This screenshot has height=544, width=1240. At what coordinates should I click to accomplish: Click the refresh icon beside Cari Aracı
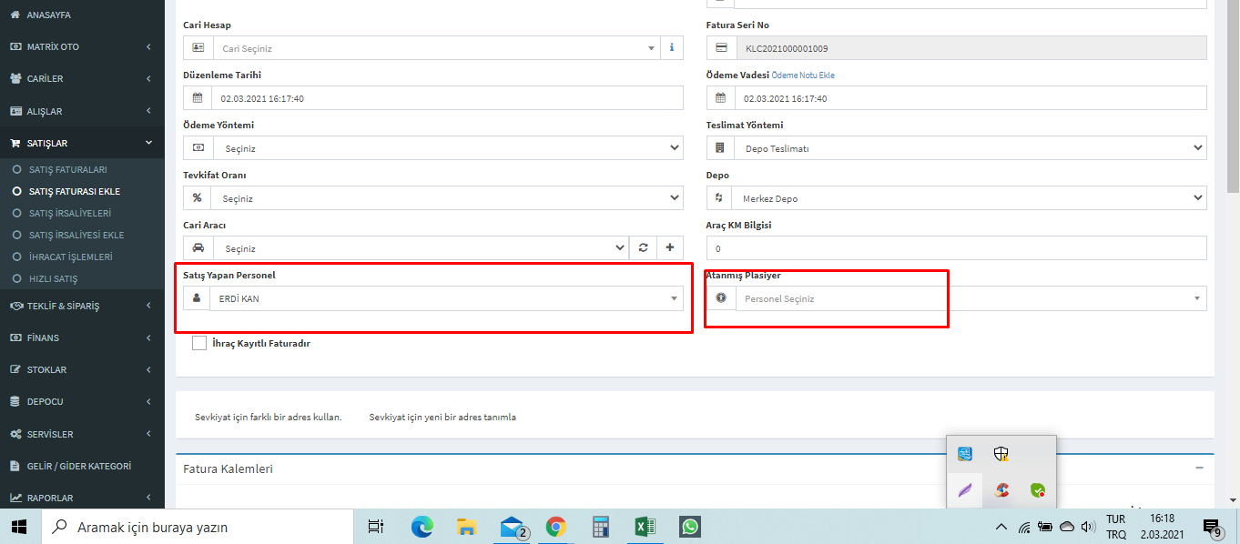(643, 247)
